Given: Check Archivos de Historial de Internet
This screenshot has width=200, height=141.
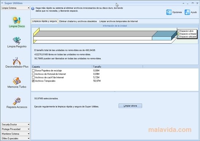Looking at the screenshot, I should pyautogui.click(x=33, y=74).
